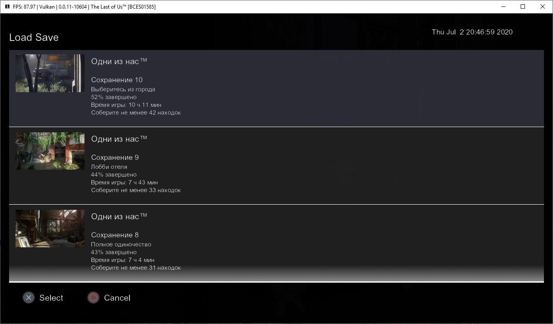Open the thumbnail for Сохранение 8

point(50,228)
